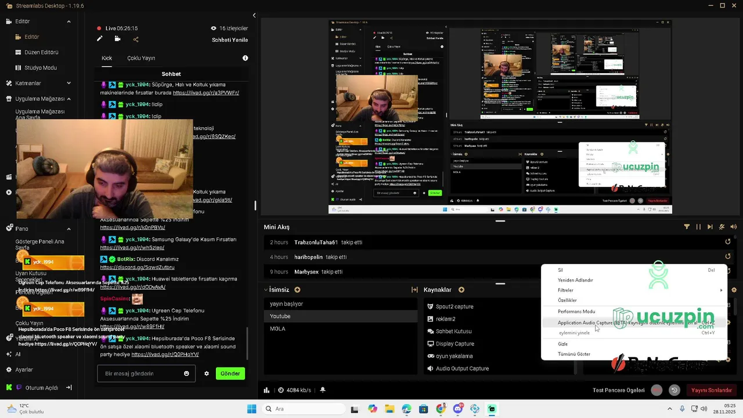This screenshot has width=743, height=418.
Task: Skip the current alert in Mini Akış
Action: coord(710,227)
